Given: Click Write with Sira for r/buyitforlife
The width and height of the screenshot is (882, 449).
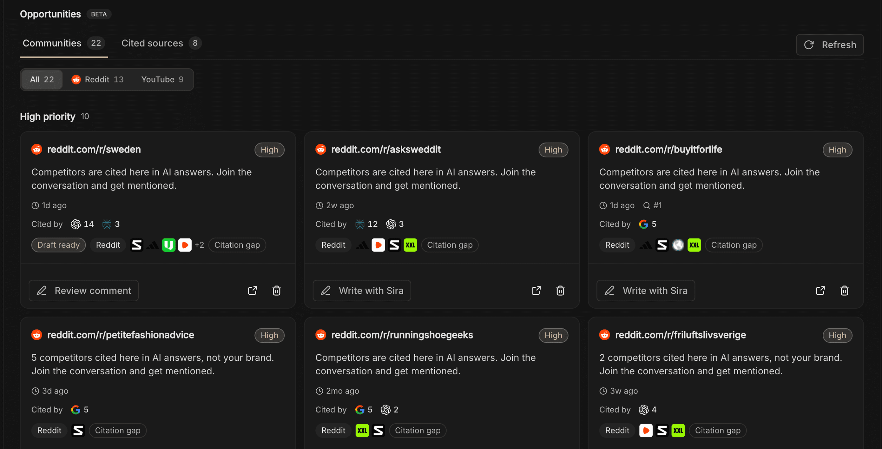Looking at the screenshot, I should (x=645, y=291).
